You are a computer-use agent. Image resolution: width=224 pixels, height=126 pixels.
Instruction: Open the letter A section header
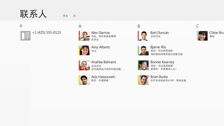pyautogui.click(x=80, y=26)
